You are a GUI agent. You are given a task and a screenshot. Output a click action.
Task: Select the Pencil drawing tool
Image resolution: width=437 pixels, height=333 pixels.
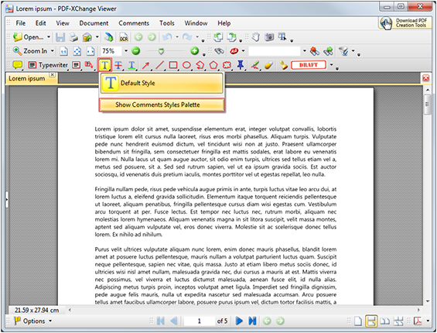point(254,65)
